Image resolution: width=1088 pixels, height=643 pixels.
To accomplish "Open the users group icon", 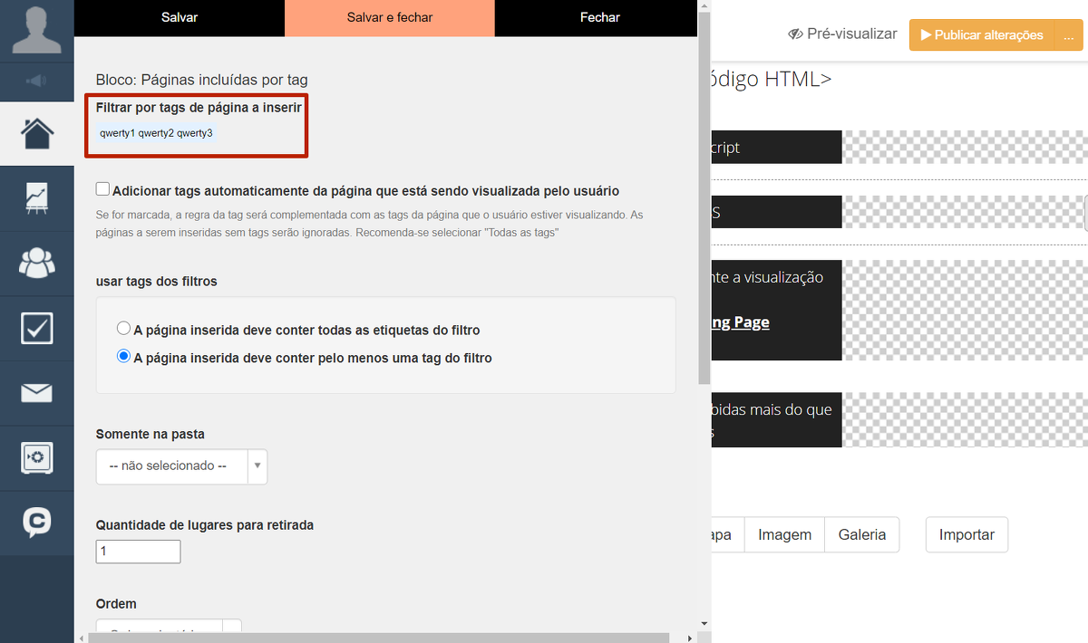I will coord(36,263).
